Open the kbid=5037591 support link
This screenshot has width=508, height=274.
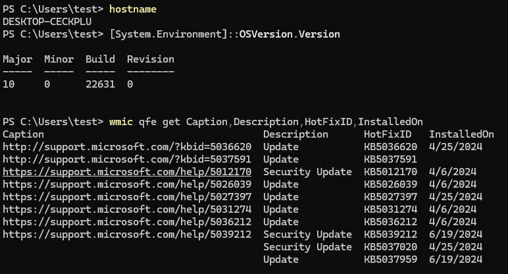(127, 159)
